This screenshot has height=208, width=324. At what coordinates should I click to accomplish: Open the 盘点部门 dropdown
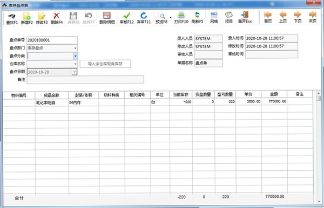(75, 48)
